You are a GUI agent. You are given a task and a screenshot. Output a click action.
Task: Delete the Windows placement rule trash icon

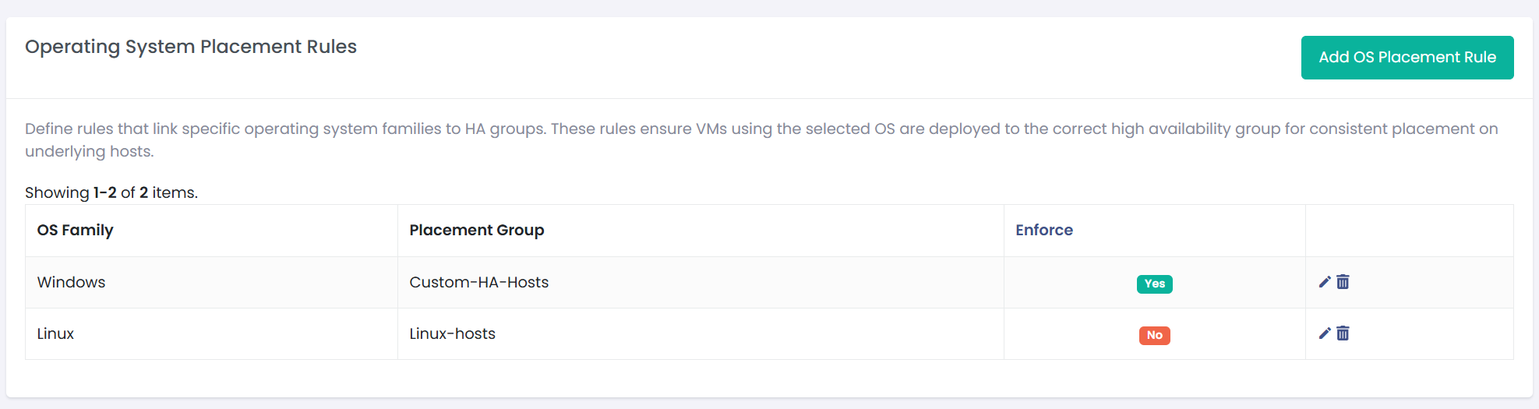(1343, 282)
